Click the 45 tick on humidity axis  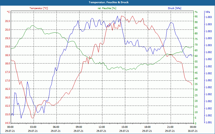pos(196,73)
